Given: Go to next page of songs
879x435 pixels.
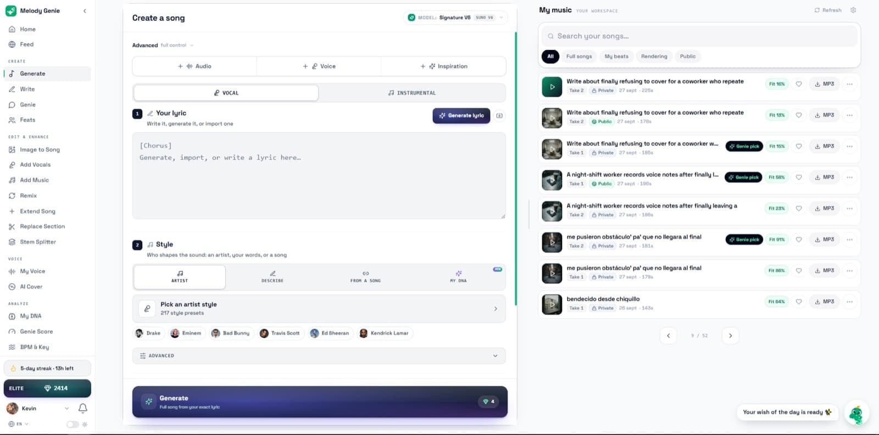Looking at the screenshot, I should [730, 336].
